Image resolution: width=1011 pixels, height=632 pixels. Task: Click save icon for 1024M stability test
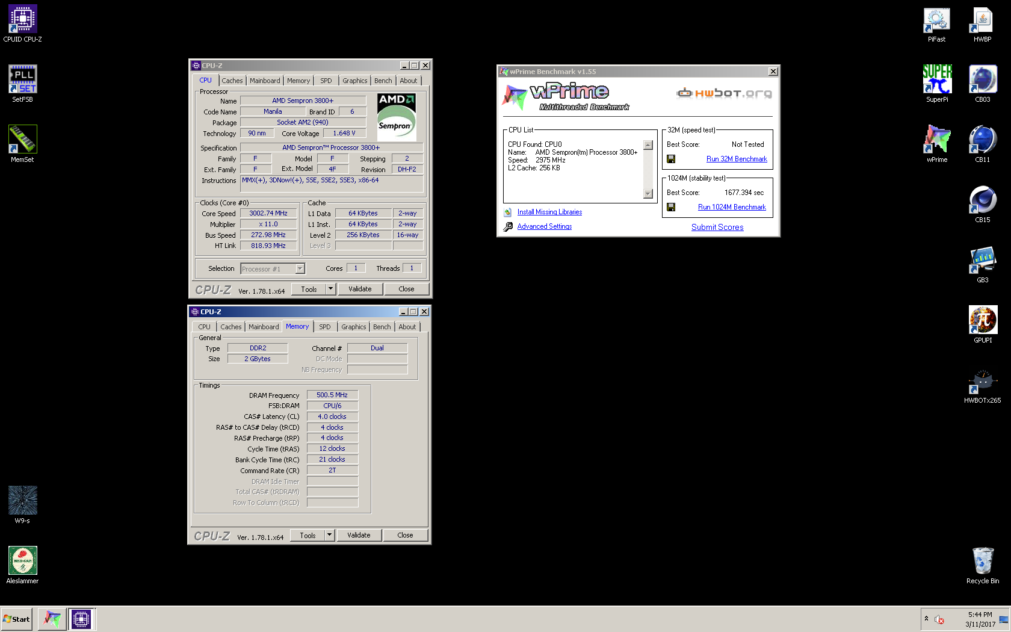[x=671, y=207]
